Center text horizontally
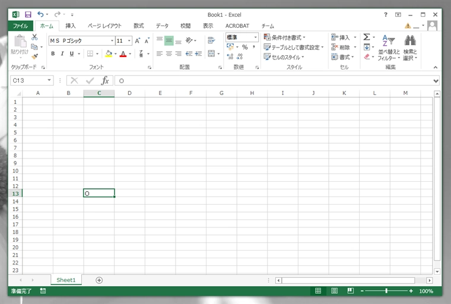This screenshot has height=304, width=451. pyautogui.click(x=169, y=53)
